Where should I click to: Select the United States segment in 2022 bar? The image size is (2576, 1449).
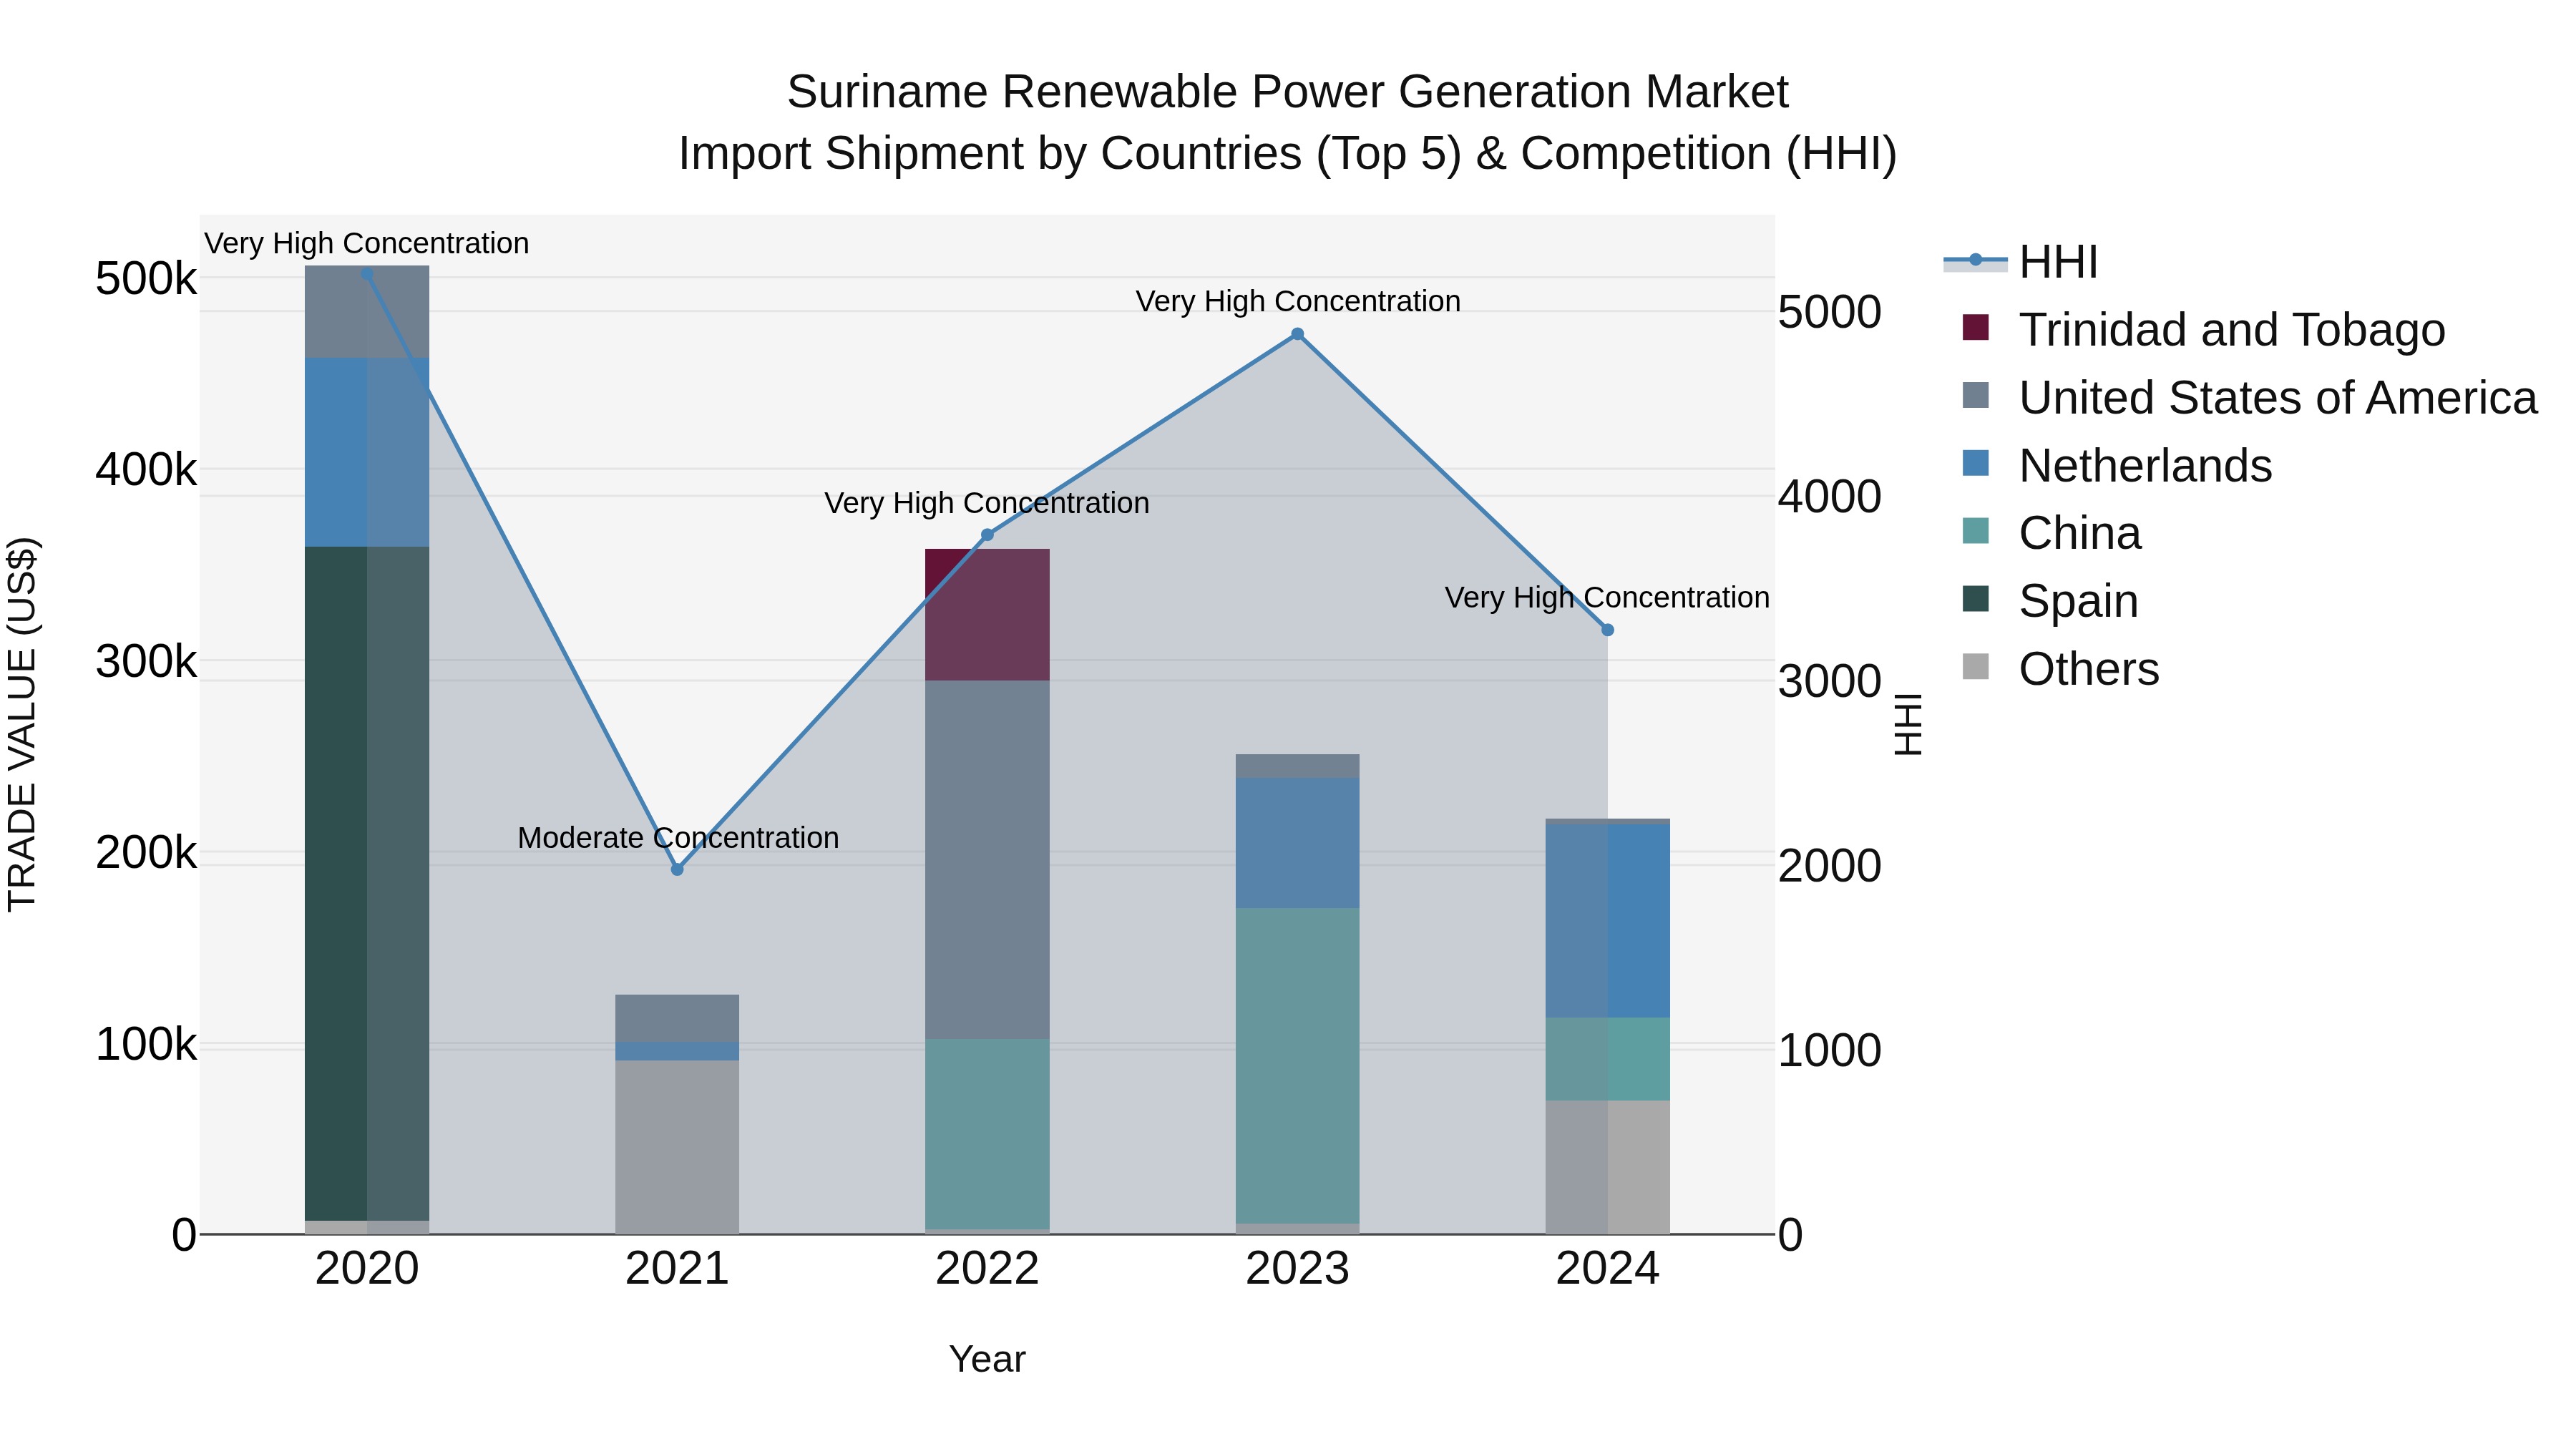(987, 860)
